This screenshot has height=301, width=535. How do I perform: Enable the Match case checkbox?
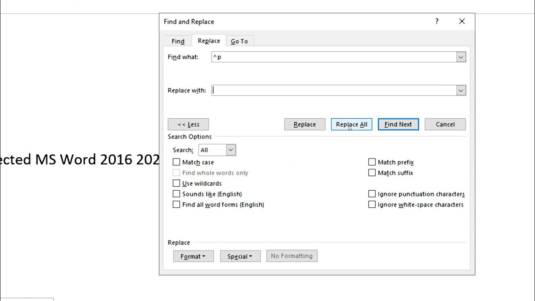pyautogui.click(x=176, y=162)
